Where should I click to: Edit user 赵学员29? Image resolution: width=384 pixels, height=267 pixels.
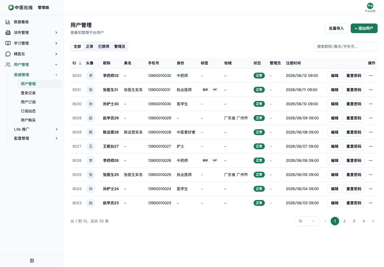point(335,118)
